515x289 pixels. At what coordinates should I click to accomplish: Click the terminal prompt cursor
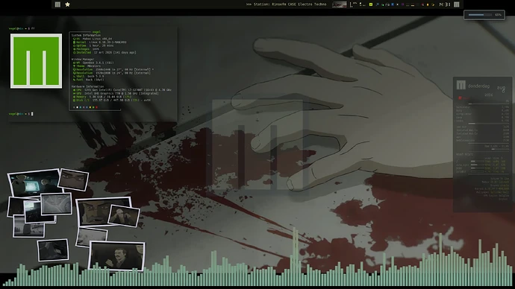coord(32,114)
